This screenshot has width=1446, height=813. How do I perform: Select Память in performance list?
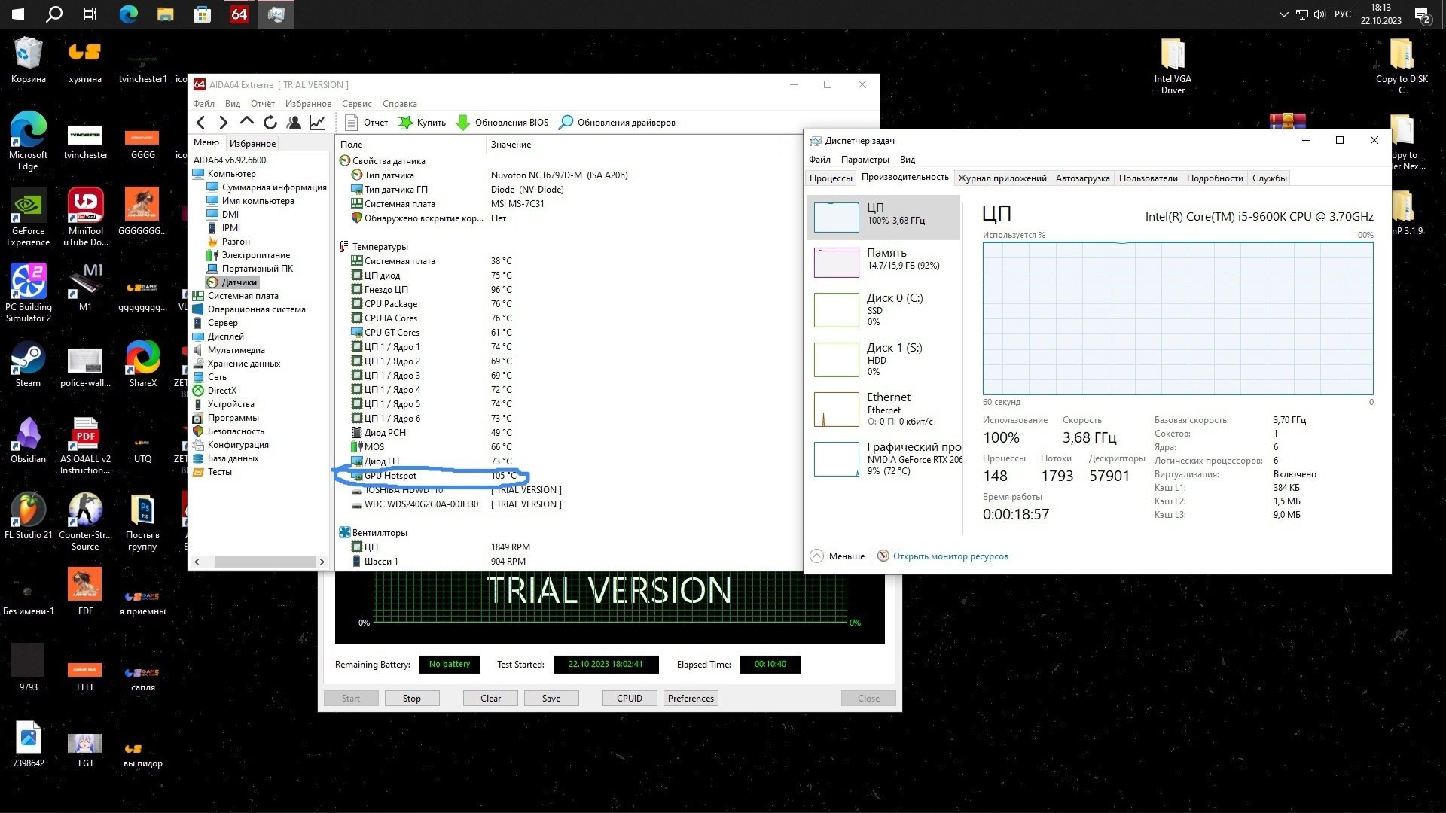click(883, 261)
